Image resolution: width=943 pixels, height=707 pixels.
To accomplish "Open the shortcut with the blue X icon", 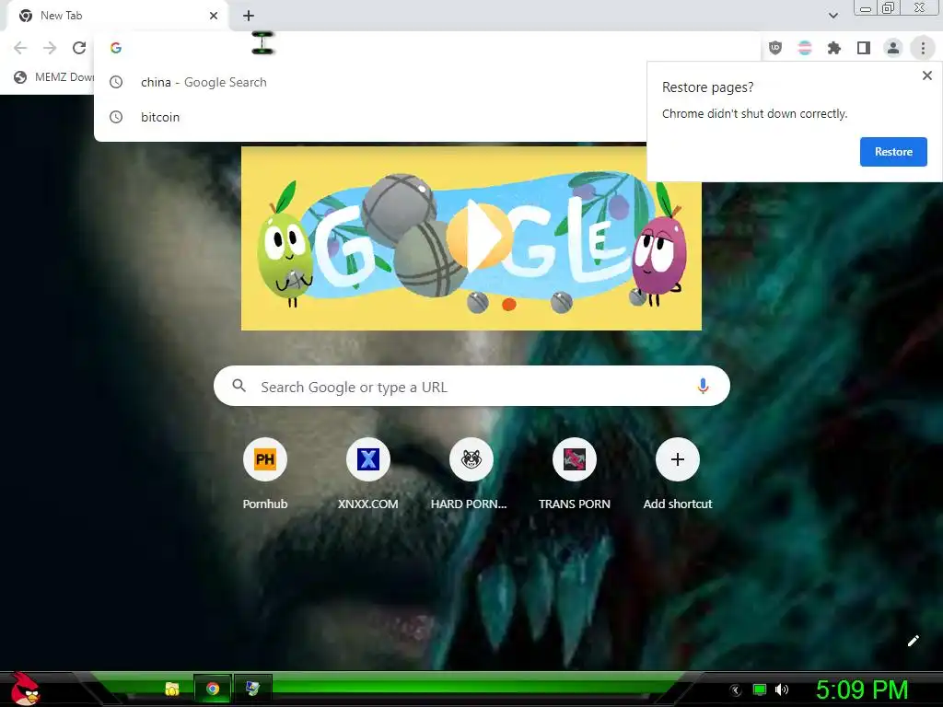I will point(368,459).
